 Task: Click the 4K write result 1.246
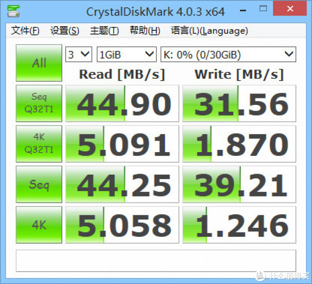(239, 225)
